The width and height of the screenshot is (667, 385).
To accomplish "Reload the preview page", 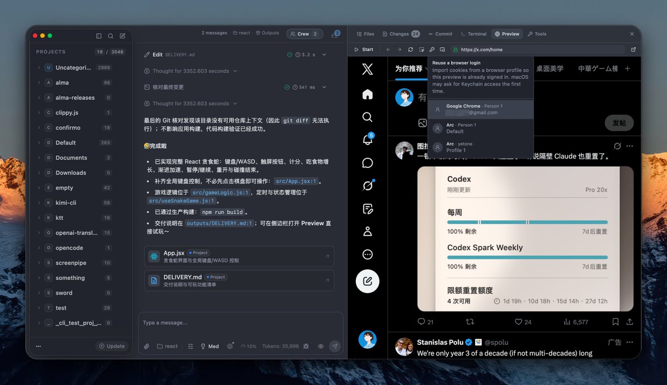I will (x=410, y=50).
